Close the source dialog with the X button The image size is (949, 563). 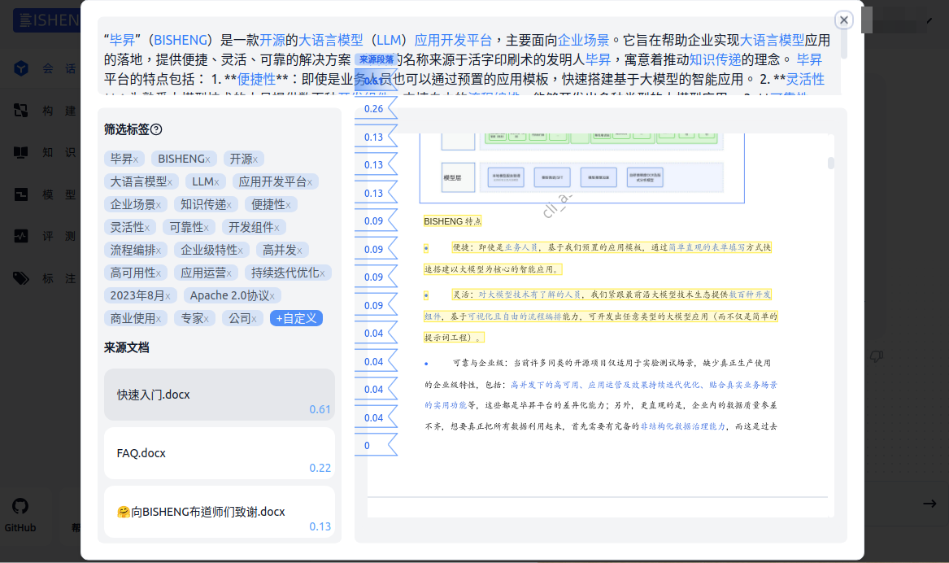click(x=843, y=20)
